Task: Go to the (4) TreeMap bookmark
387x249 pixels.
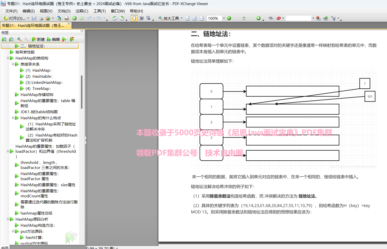Action: pos(38,89)
